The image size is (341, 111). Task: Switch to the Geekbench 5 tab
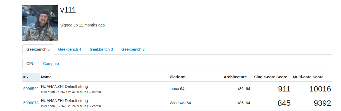click(38, 49)
